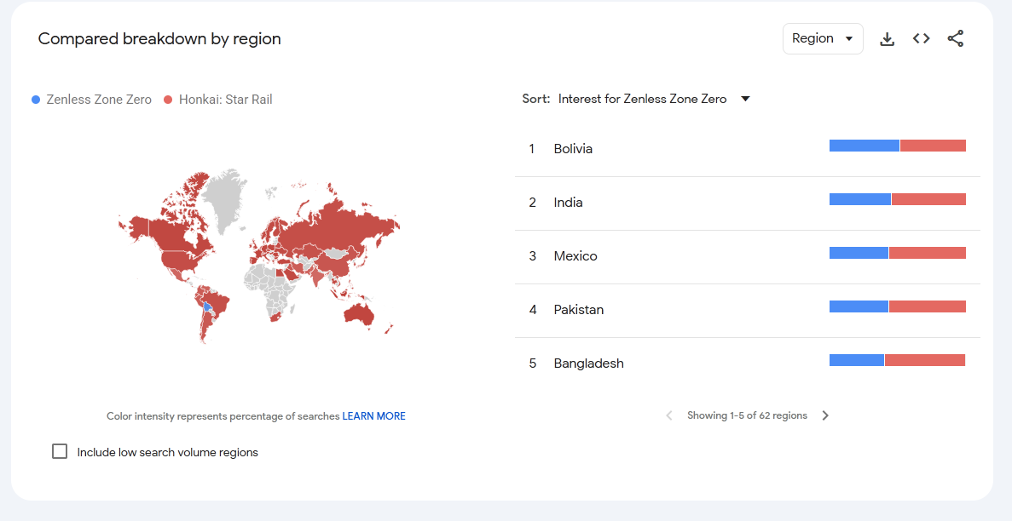This screenshot has height=521, width=1012.
Task: Click the embed code icon
Action: point(921,39)
